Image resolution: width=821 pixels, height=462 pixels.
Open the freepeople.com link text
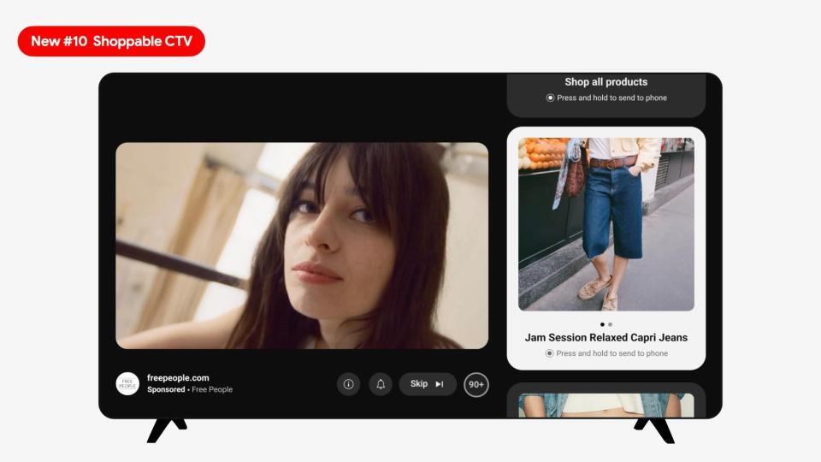tap(178, 377)
